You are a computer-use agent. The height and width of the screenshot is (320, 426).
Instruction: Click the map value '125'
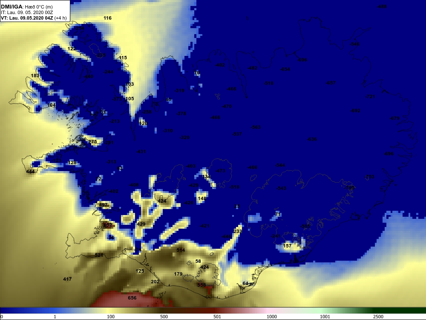click(140, 271)
